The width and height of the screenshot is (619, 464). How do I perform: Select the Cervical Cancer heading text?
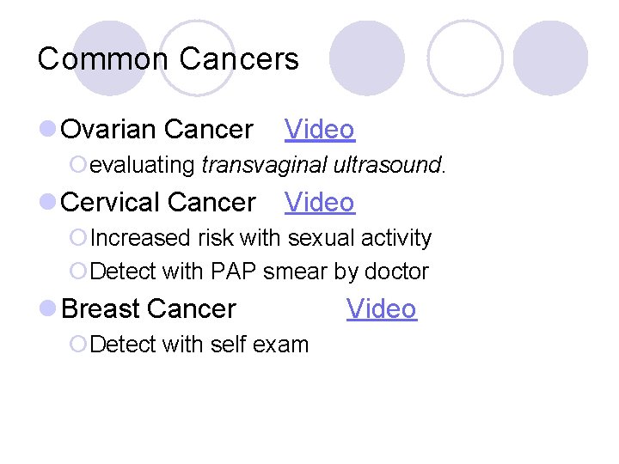click(159, 203)
